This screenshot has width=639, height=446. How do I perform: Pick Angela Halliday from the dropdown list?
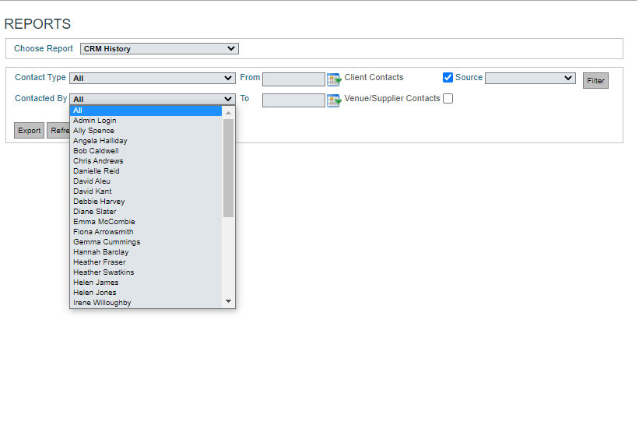tap(146, 141)
